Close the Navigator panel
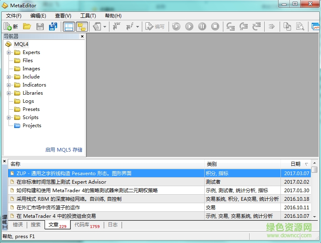This screenshot has width=321, height=243. (82, 36)
